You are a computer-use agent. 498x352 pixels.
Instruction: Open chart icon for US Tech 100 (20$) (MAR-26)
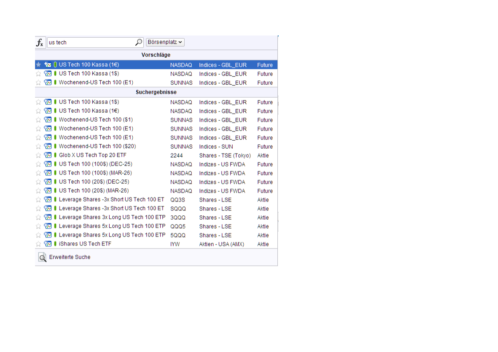point(48,191)
